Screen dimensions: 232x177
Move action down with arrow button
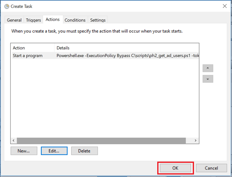(208, 79)
